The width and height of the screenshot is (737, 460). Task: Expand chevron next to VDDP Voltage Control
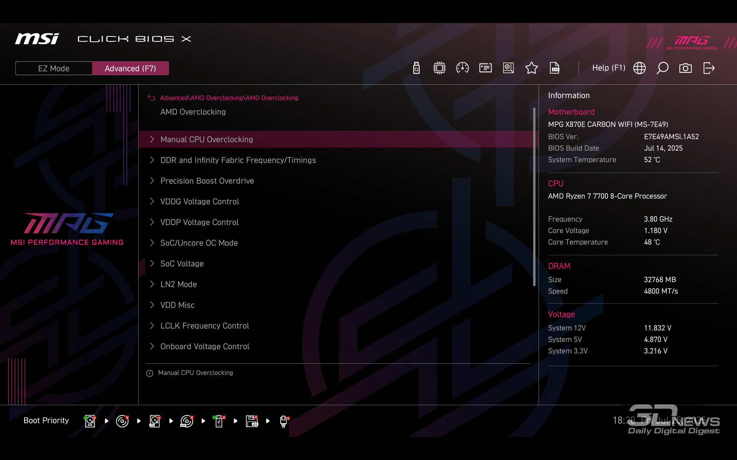[152, 222]
